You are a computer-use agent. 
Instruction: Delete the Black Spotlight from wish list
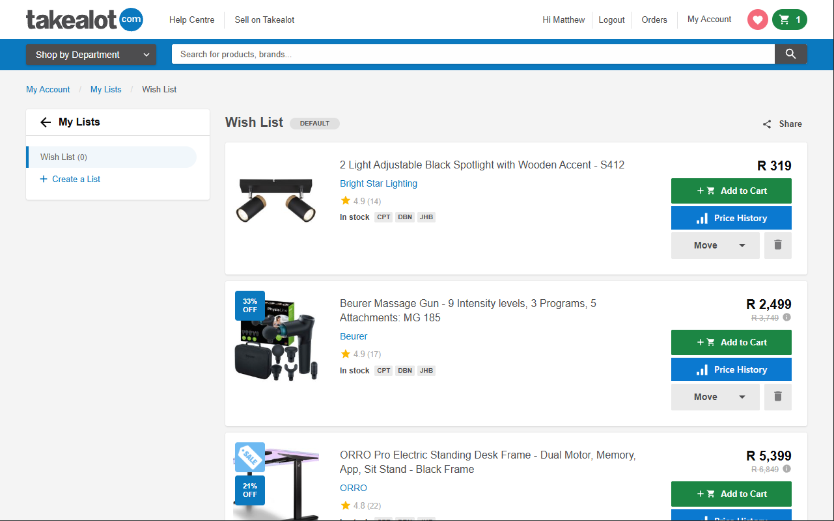point(778,245)
